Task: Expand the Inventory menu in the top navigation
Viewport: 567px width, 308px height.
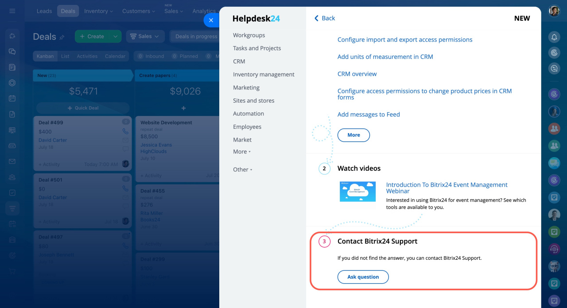Action: [x=98, y=11]
